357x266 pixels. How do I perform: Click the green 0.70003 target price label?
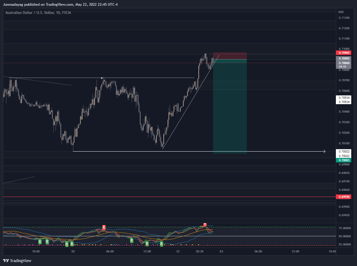[x=344, y=160]
